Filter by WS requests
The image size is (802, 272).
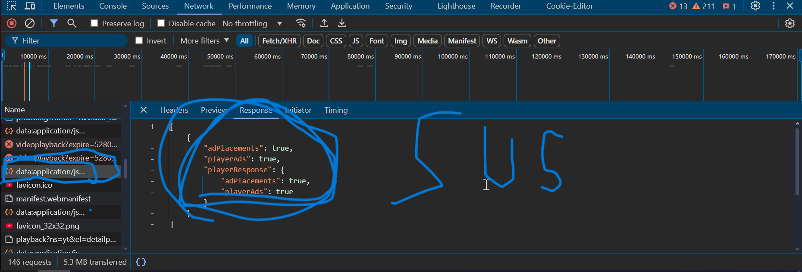coord(492,41)
